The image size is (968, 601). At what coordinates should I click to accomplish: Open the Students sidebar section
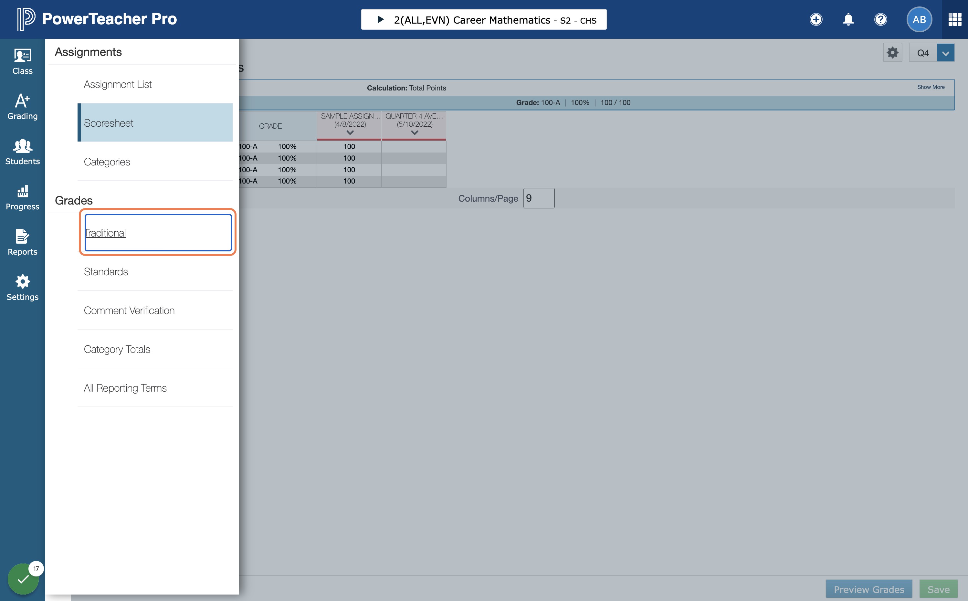coord(22,152)
